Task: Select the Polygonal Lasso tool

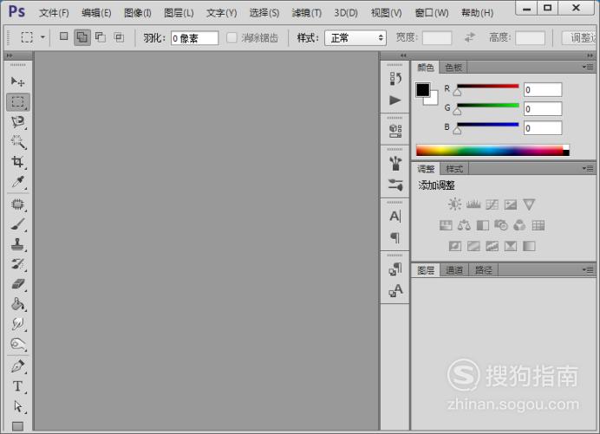Action: click(17, 122)
